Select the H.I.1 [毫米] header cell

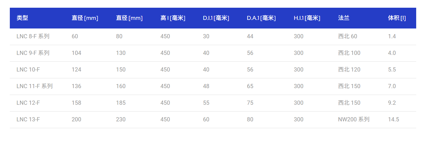307,18
